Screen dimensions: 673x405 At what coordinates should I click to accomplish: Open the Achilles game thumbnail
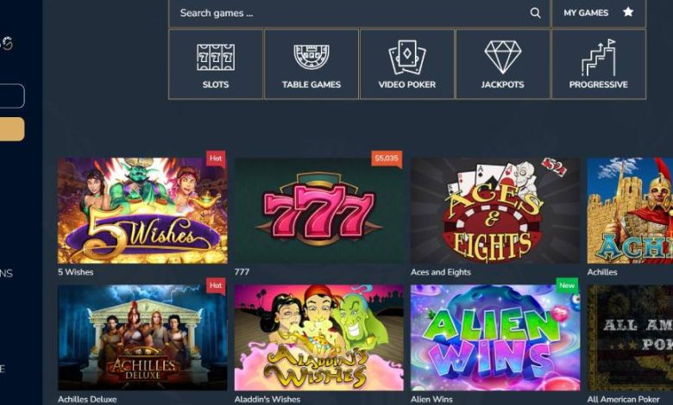click(630, 210)
